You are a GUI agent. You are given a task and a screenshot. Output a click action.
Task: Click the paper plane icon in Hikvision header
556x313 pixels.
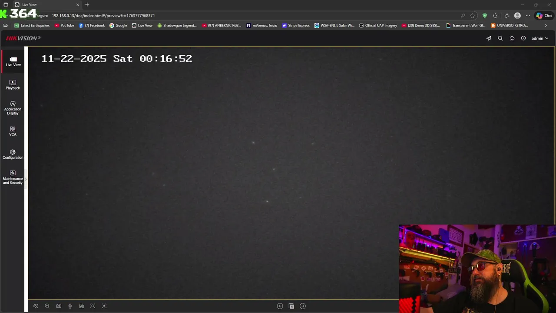[489, 38]
